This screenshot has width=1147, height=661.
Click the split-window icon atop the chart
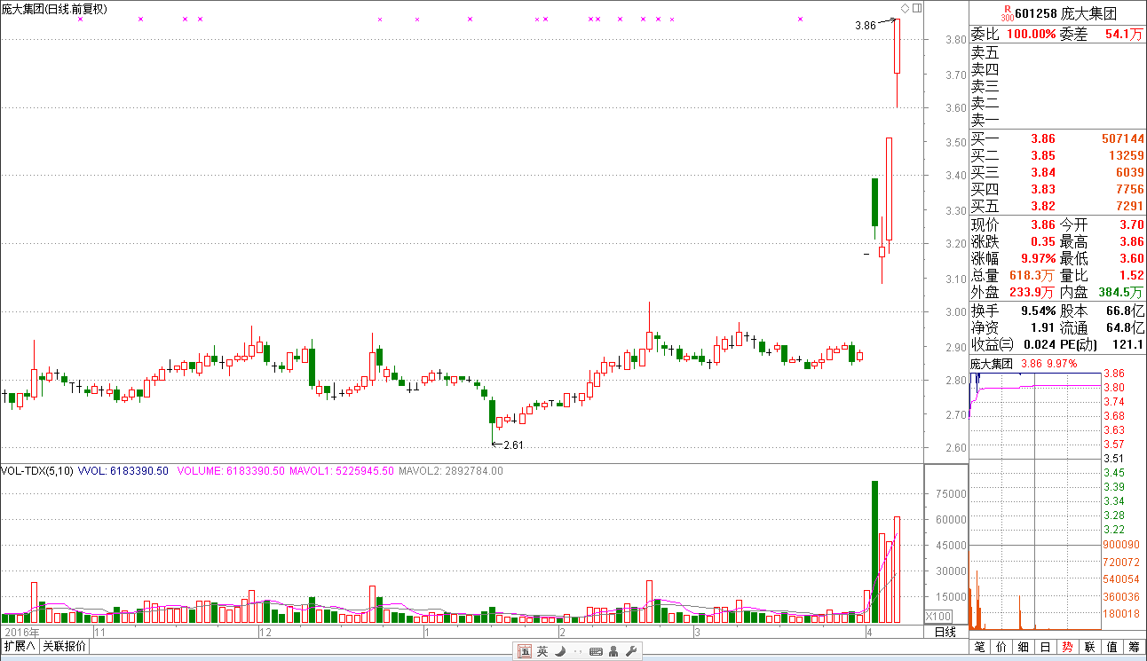917,8
